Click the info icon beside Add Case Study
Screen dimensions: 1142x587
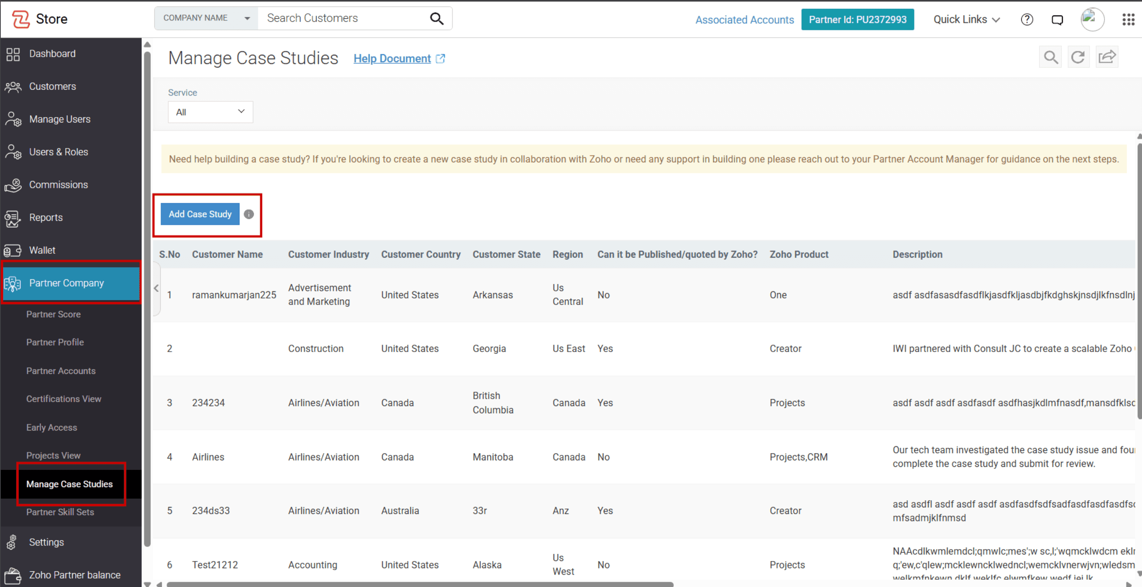pos(249,214)
